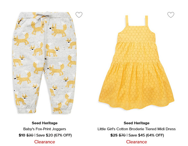The image size is (188, 146).
Task: Open the fox-print joggers product image
Action: click(45, 62)
